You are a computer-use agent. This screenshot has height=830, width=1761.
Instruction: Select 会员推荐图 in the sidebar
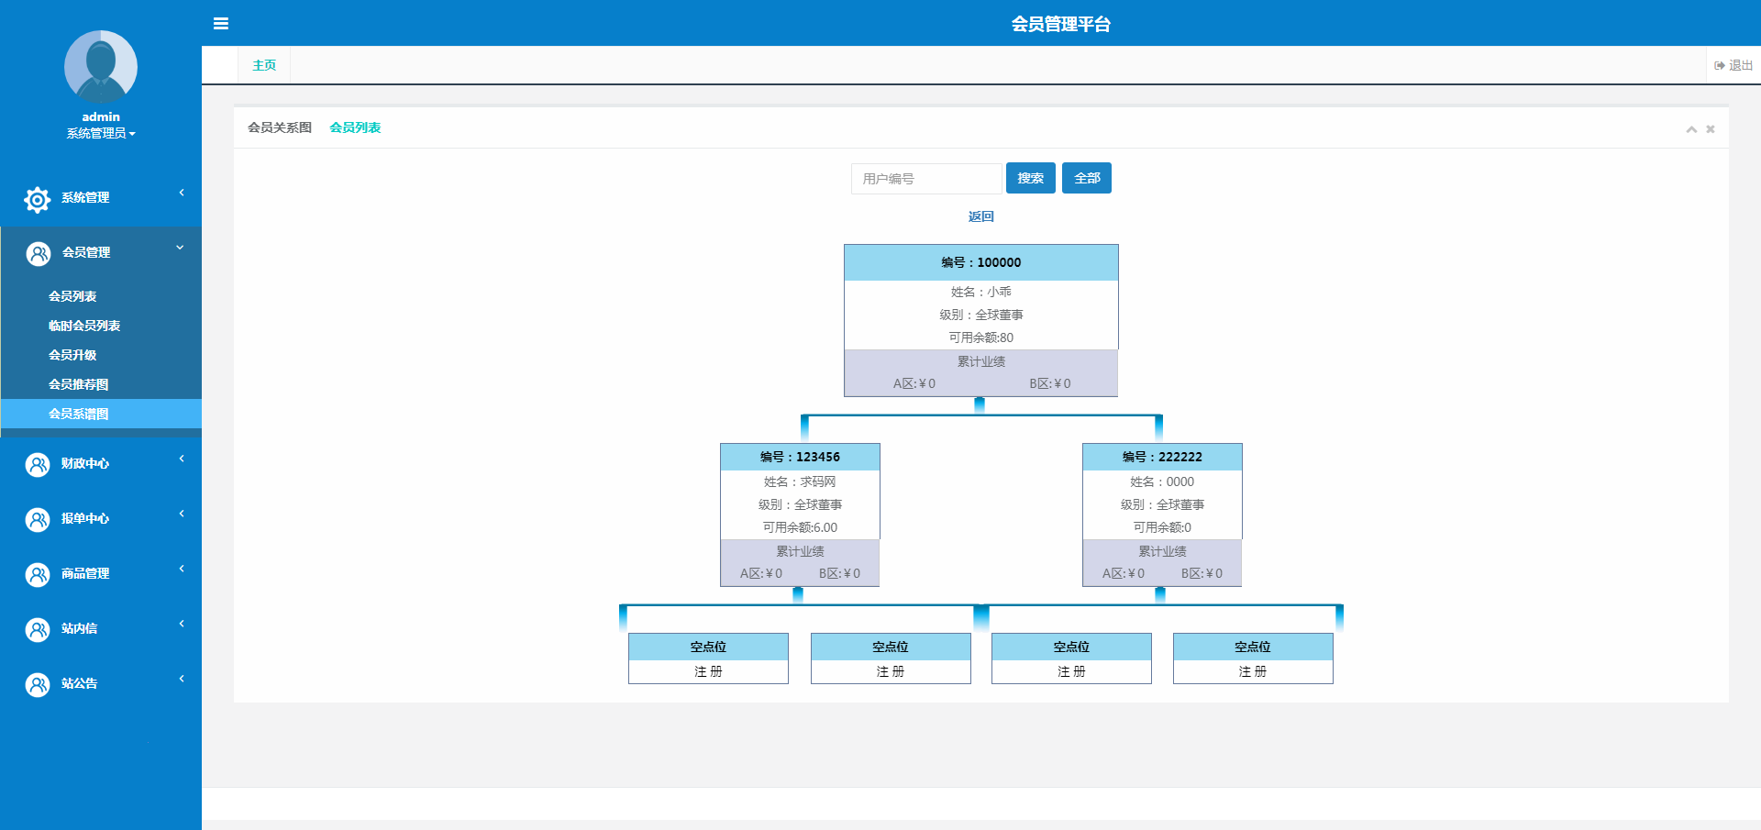click(78, 384)
